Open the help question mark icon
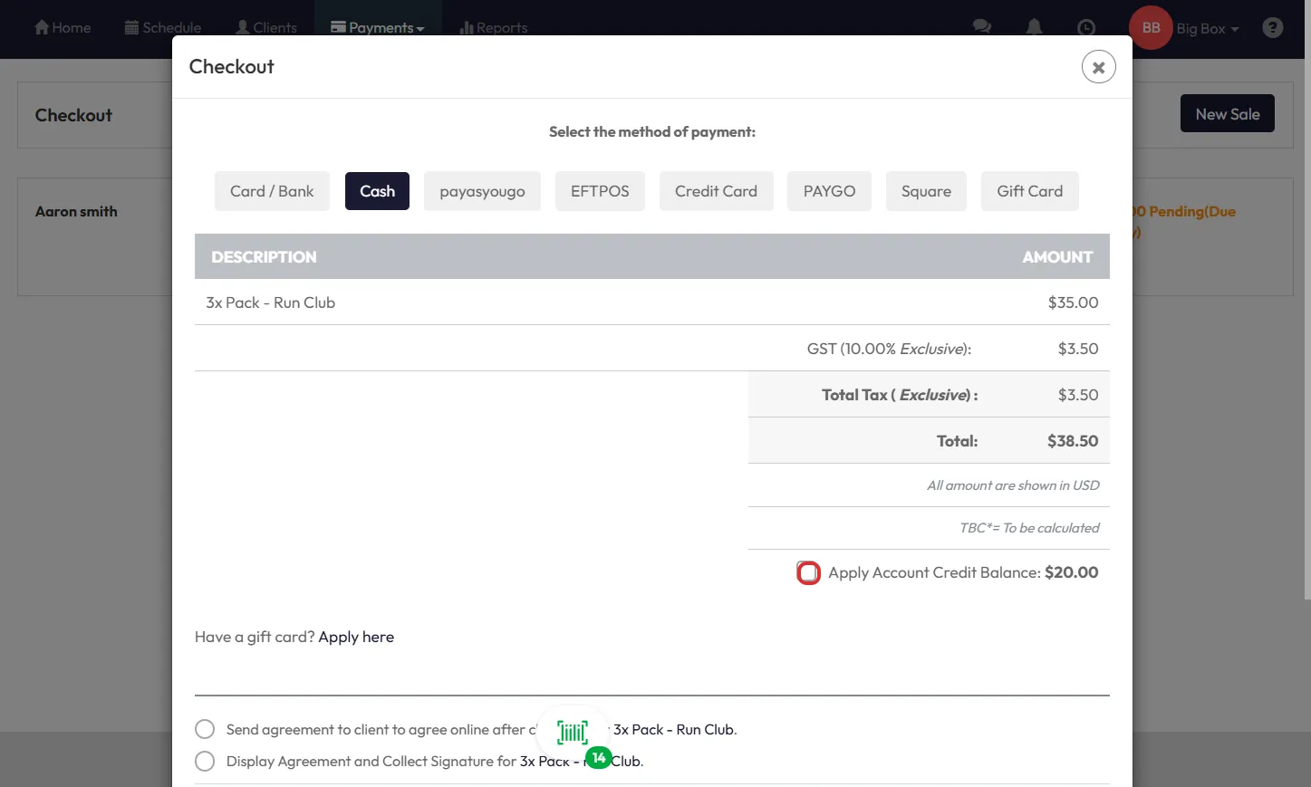Image resolution: width=1311 pixels, height=787 pixels. (x=1272, y=27)
